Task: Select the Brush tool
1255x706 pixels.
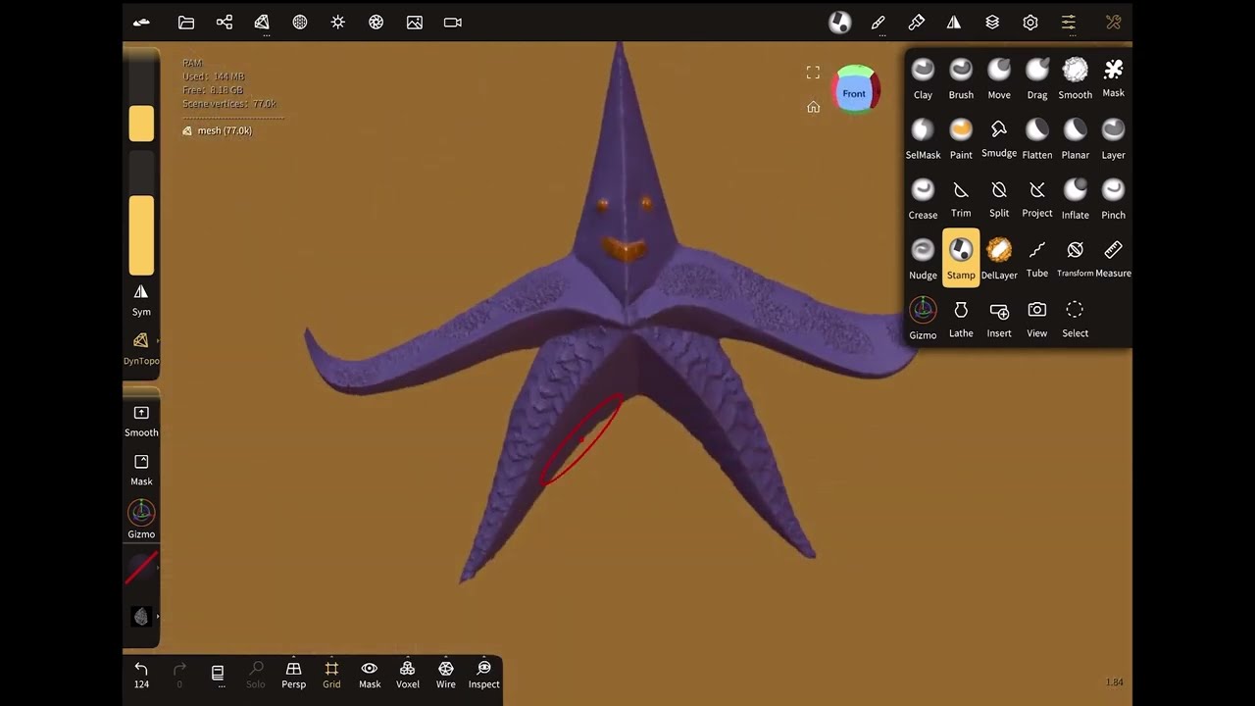Action: (x=961, y=79)
